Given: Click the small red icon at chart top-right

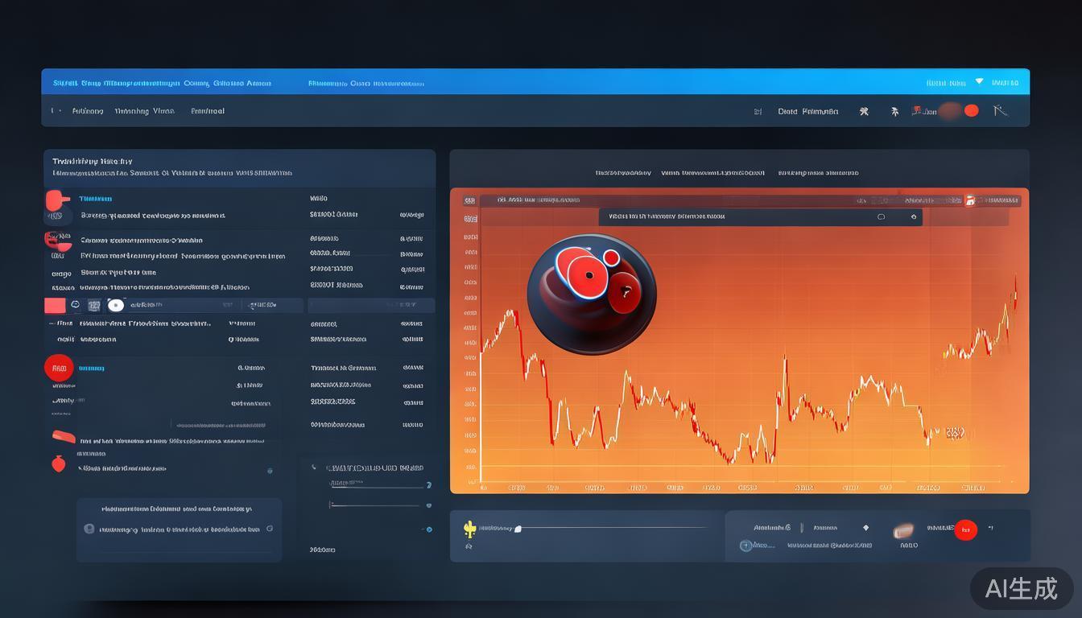Looking at the screenshot, I should point(970,200).
